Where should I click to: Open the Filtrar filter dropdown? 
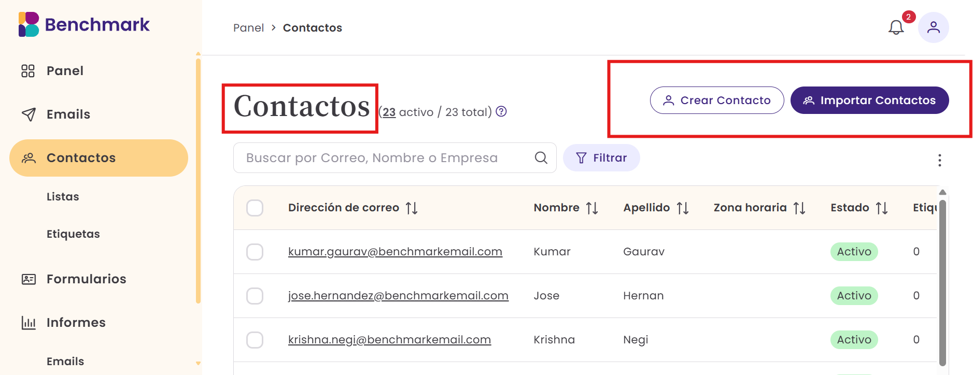(x=601, y=158)
